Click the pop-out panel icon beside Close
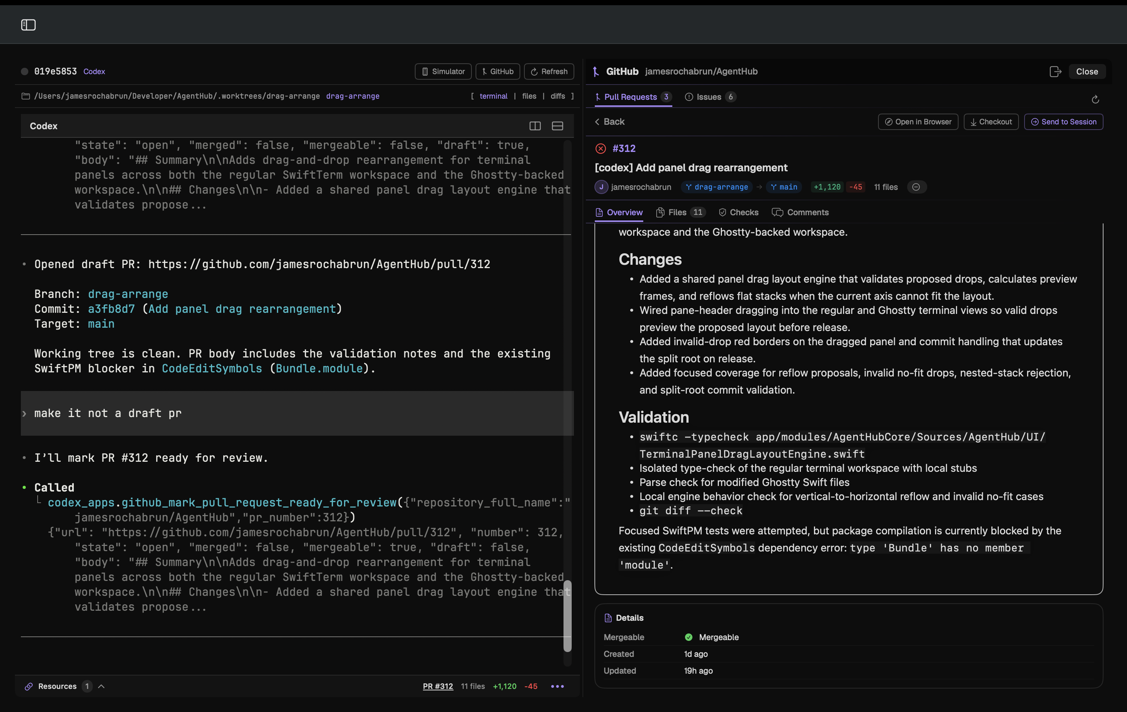The width and height of the screenshot is (1127, 712). coord(1055,71)
